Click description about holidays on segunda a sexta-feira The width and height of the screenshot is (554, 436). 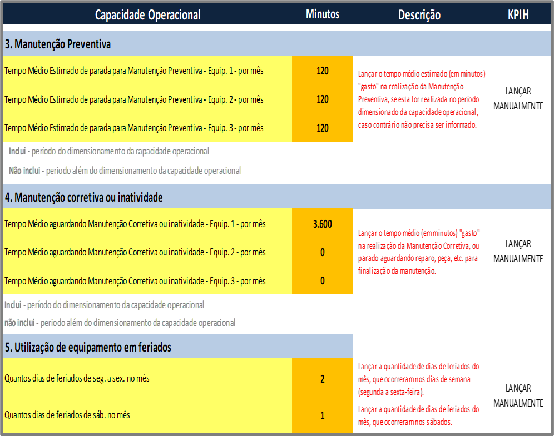click(x=419, y=379)
